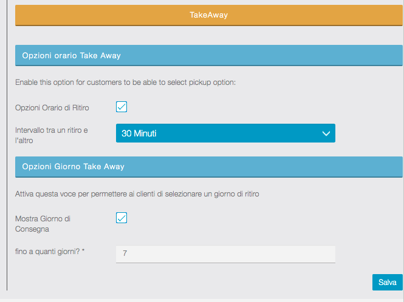Click into the fino a quanti giorni field
This screenshot has height=302, width=404.
225,253
